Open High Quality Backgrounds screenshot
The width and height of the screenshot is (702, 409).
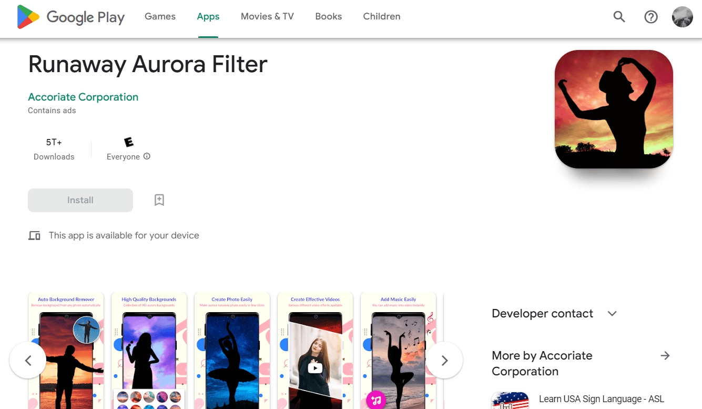149,351
